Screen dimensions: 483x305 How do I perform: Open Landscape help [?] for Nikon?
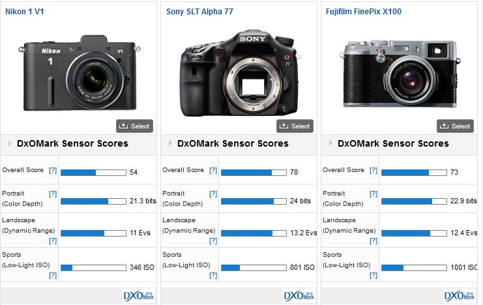coord(53,240)
